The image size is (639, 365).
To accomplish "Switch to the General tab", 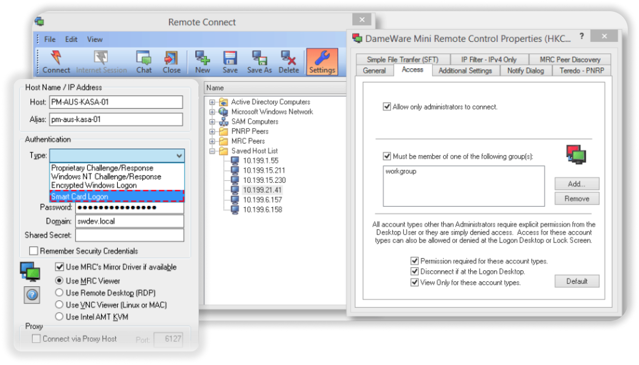I will click(x=375, y=71).
